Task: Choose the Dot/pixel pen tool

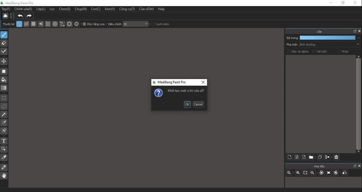Action: 4,51
